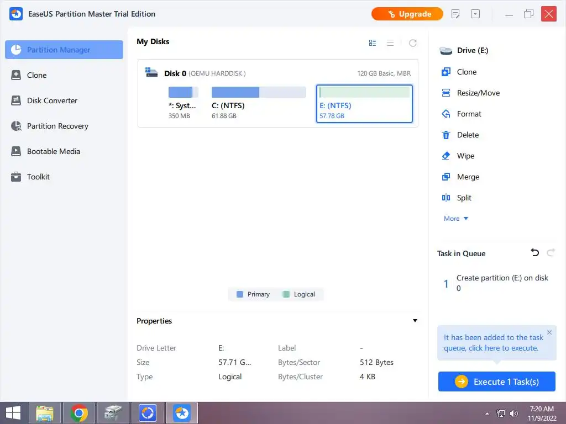Image resolution: width=566 pixels, height=424 pixels.
Task: Switch to list view of disks
Action: pos(390,43)
